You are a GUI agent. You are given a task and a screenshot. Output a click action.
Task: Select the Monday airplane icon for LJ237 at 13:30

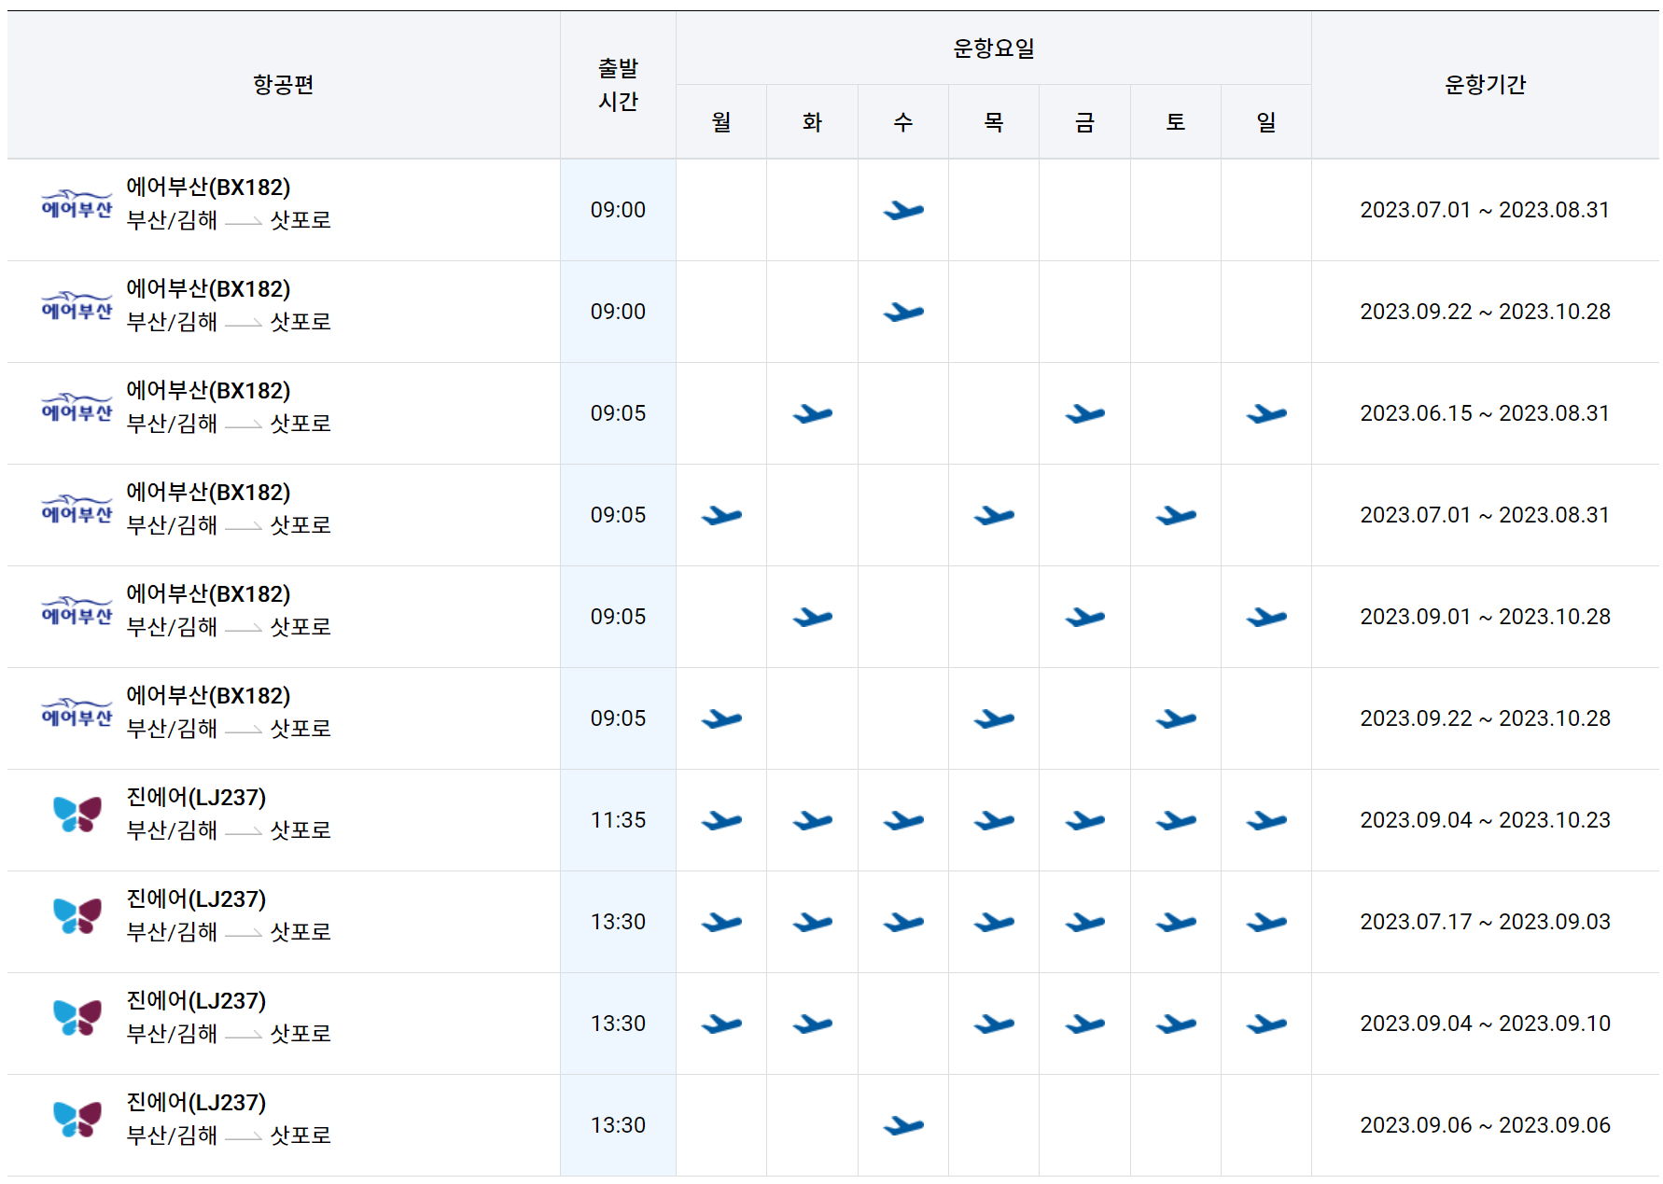click(720, 921)
